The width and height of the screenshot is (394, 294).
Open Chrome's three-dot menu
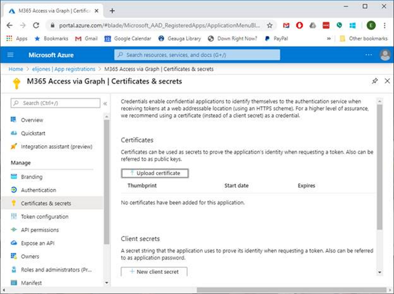pos(385,25)
